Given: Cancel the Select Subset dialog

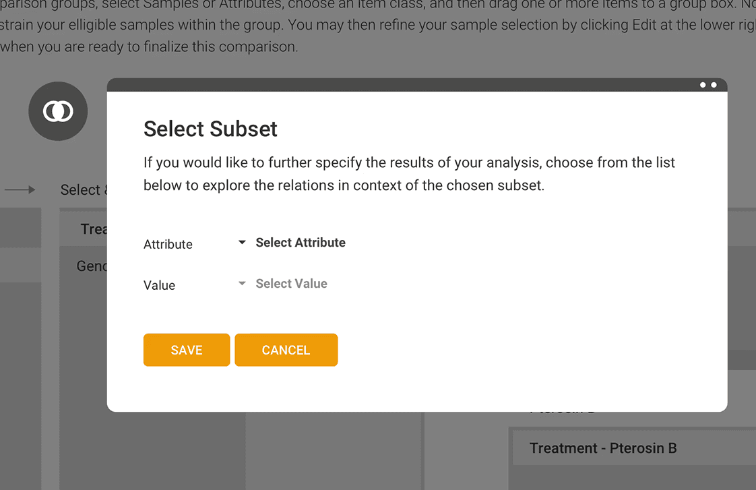Looking at the screenshot, I should coord(286,350).
